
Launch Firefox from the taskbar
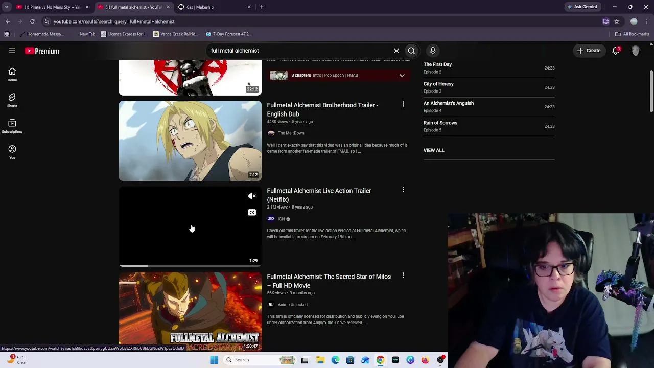coord(425,360)
